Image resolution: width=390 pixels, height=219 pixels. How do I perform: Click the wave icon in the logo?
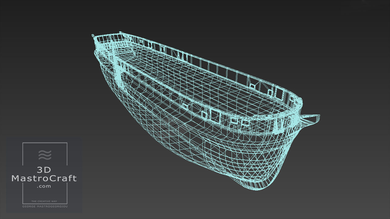click(x=45, y=155)
